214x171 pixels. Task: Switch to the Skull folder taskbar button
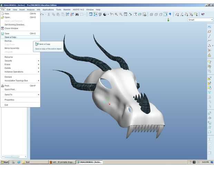(x=35, y=162)
